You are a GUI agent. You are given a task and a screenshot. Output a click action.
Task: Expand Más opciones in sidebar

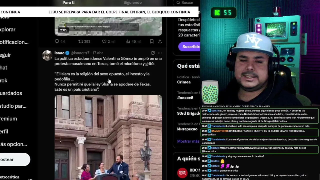(x=13, y=144)
